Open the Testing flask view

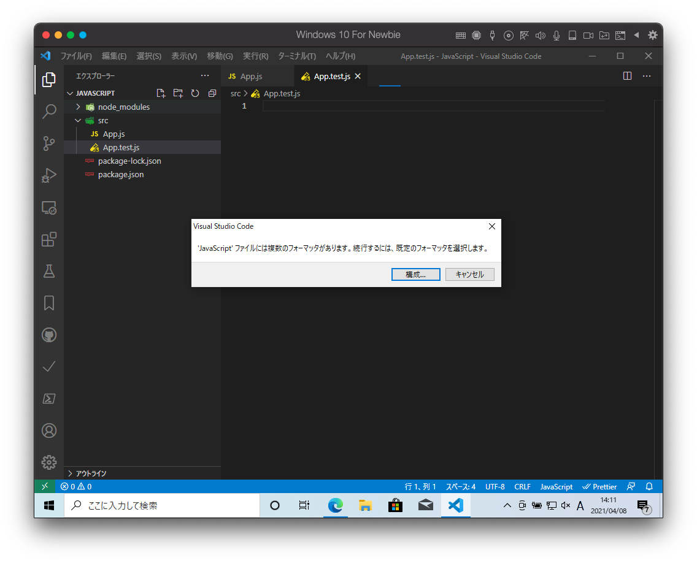49,271
